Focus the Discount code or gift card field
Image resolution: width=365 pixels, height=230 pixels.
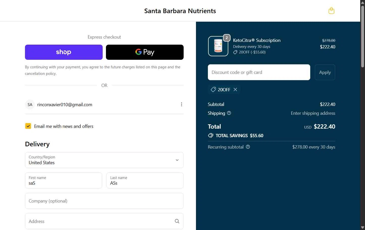click(x=259, y=72)
